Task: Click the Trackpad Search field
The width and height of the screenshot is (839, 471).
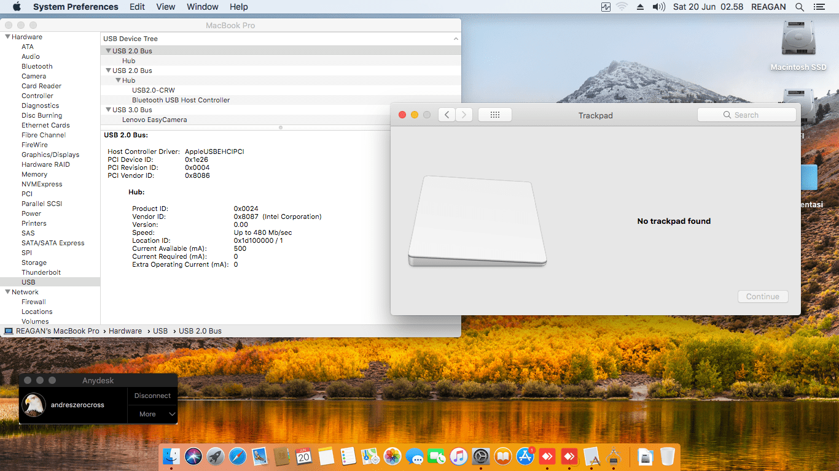Action: 746,115
